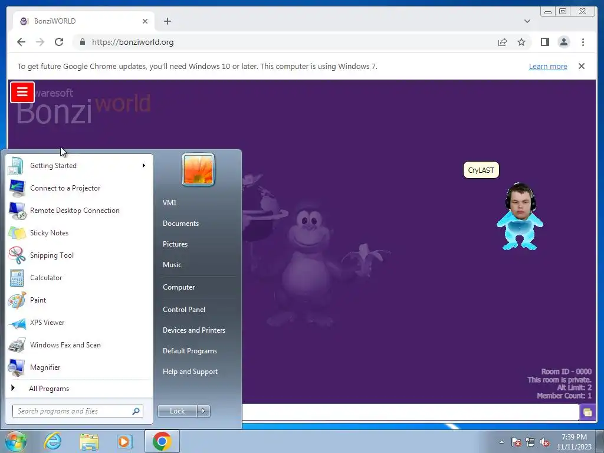Expand All Programs list

tap(79, 388)
